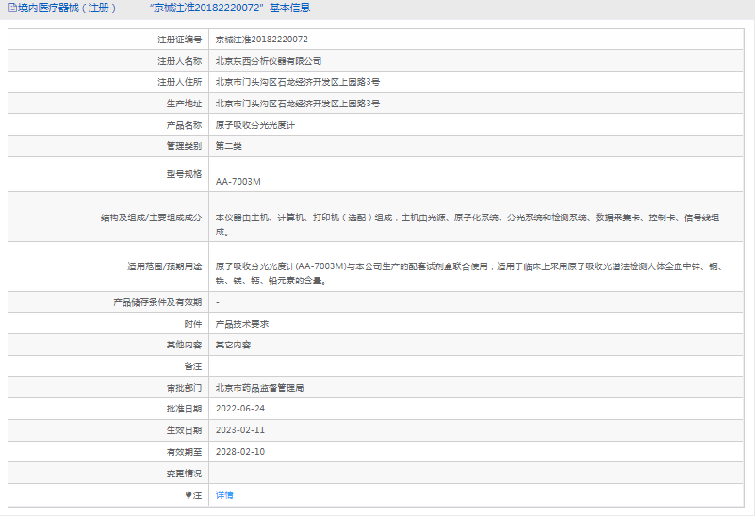Click the 备注 label
755x516 pixels.
coord(193,366)
